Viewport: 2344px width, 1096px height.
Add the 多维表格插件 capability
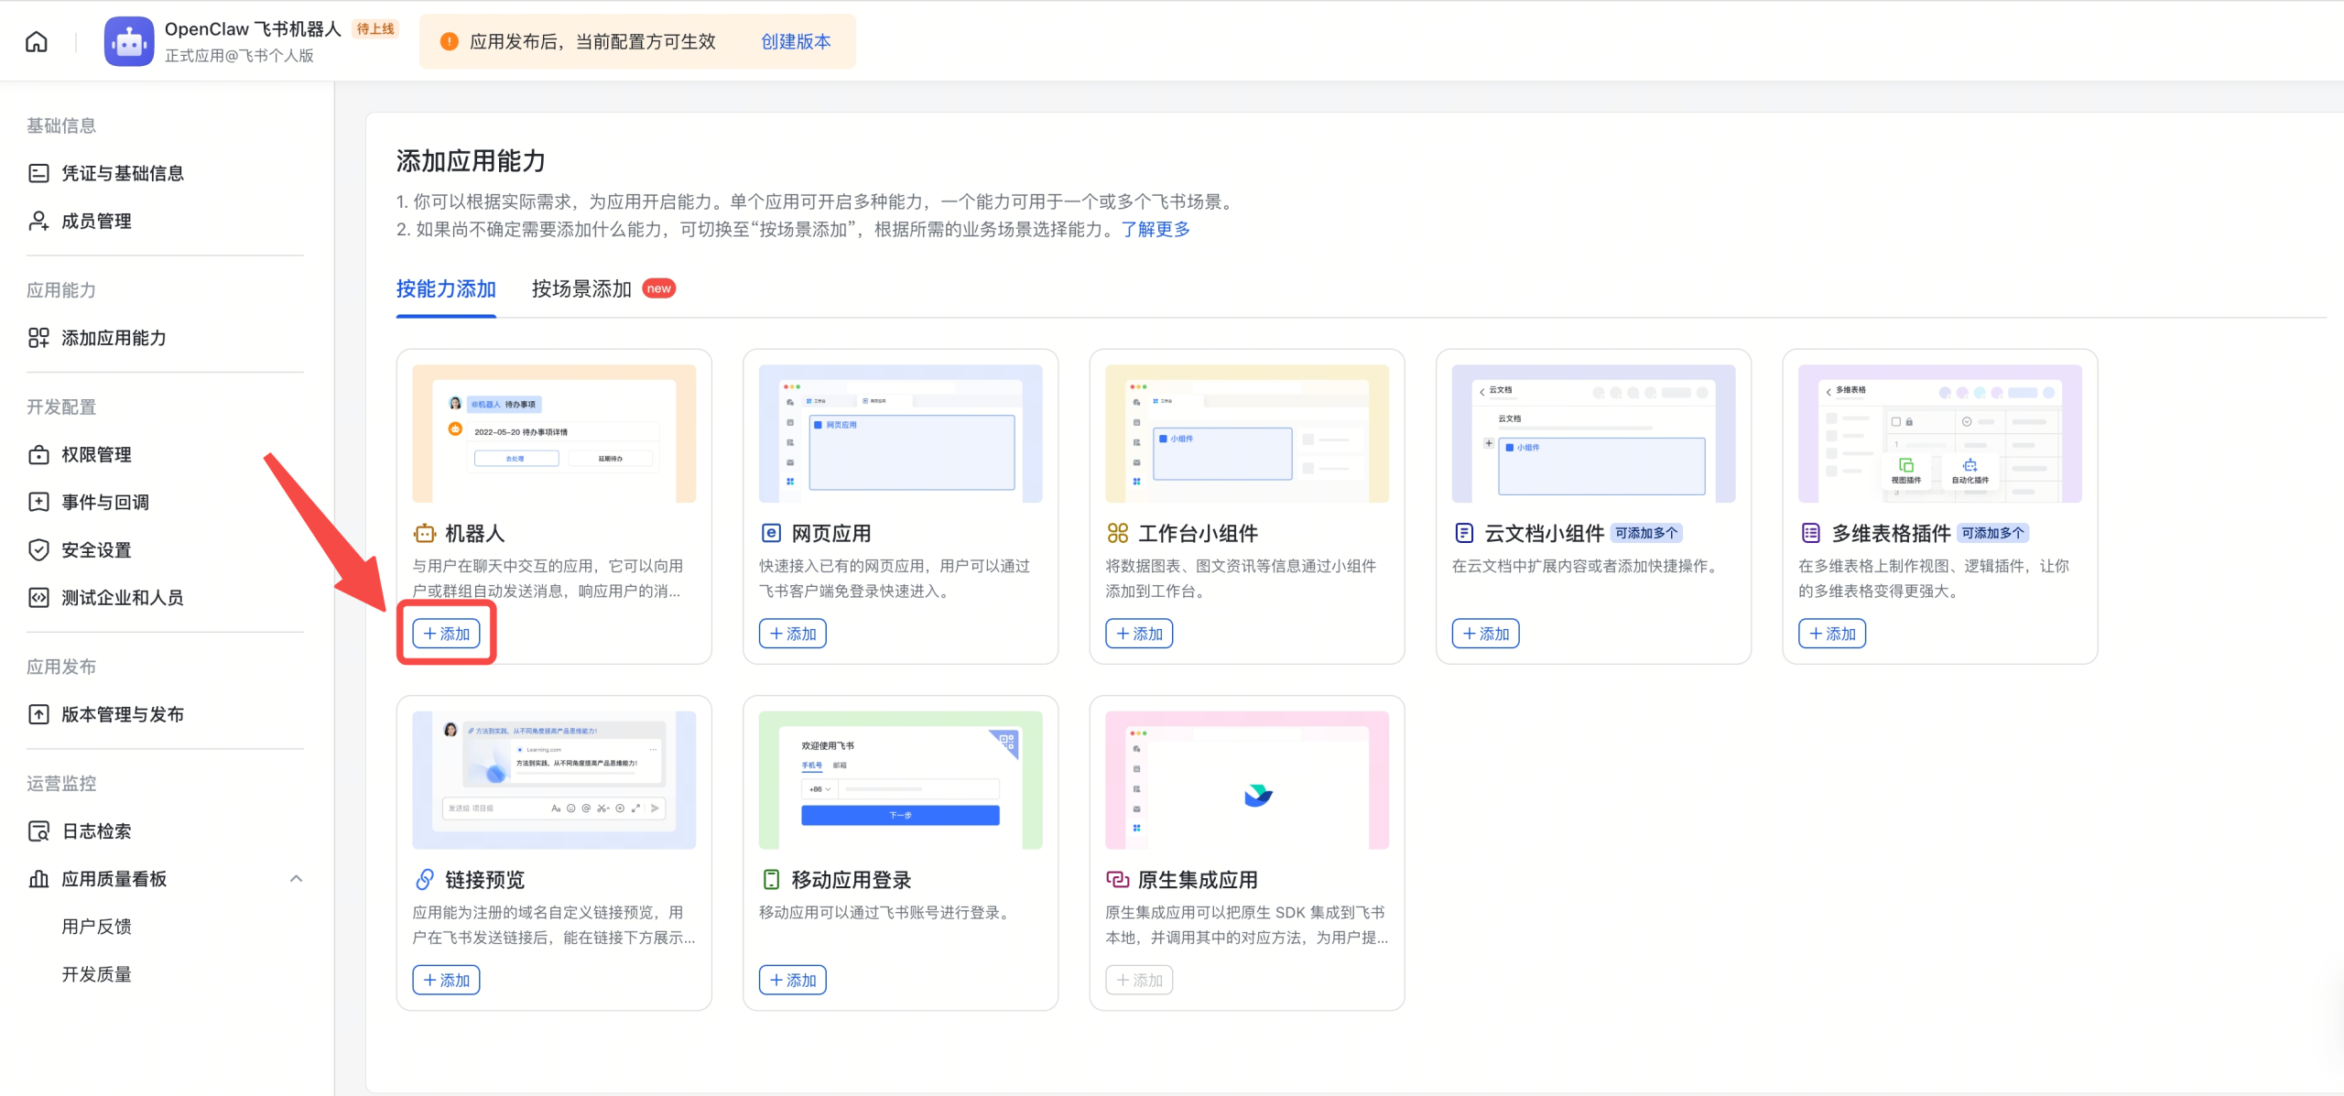coord(1831,633)
